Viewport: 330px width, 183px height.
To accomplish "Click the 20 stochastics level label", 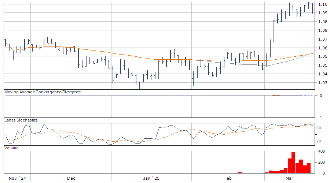I will [x=319, y=141].
